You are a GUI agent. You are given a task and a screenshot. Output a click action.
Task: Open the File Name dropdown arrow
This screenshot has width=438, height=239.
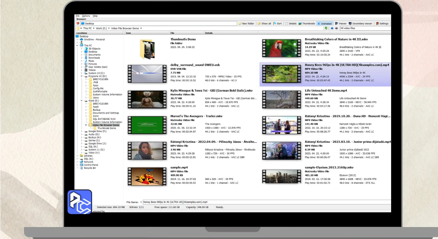pos(141,202)
